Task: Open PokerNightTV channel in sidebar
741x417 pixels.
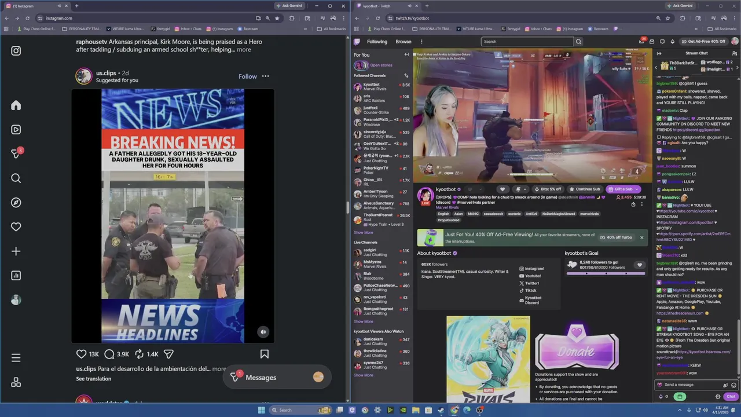Action: coord(381,170)
